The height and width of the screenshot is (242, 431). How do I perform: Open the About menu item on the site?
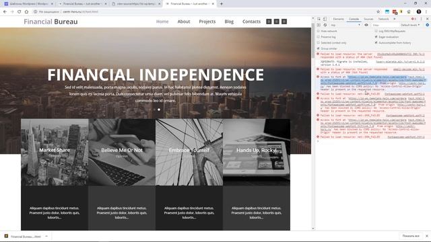click(x=184, y=22)
